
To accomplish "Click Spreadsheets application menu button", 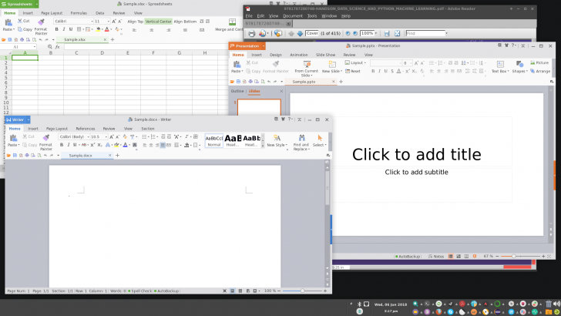I will [x=19, y=4].
